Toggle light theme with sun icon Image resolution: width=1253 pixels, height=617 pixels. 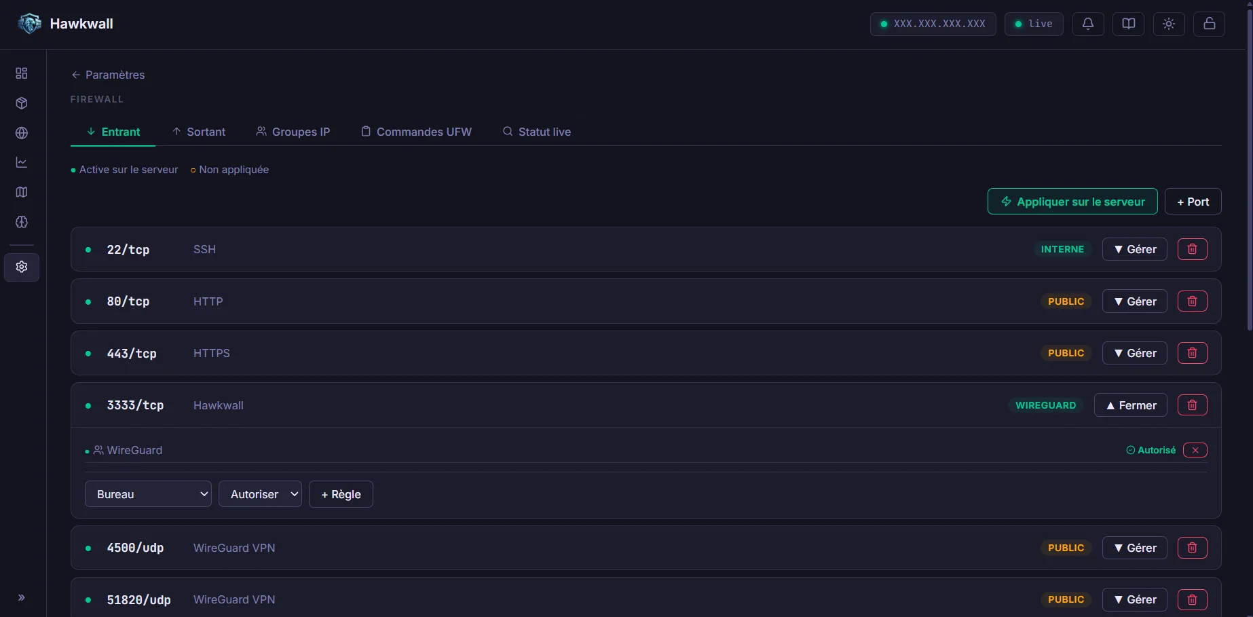(x=1169, y=24)
